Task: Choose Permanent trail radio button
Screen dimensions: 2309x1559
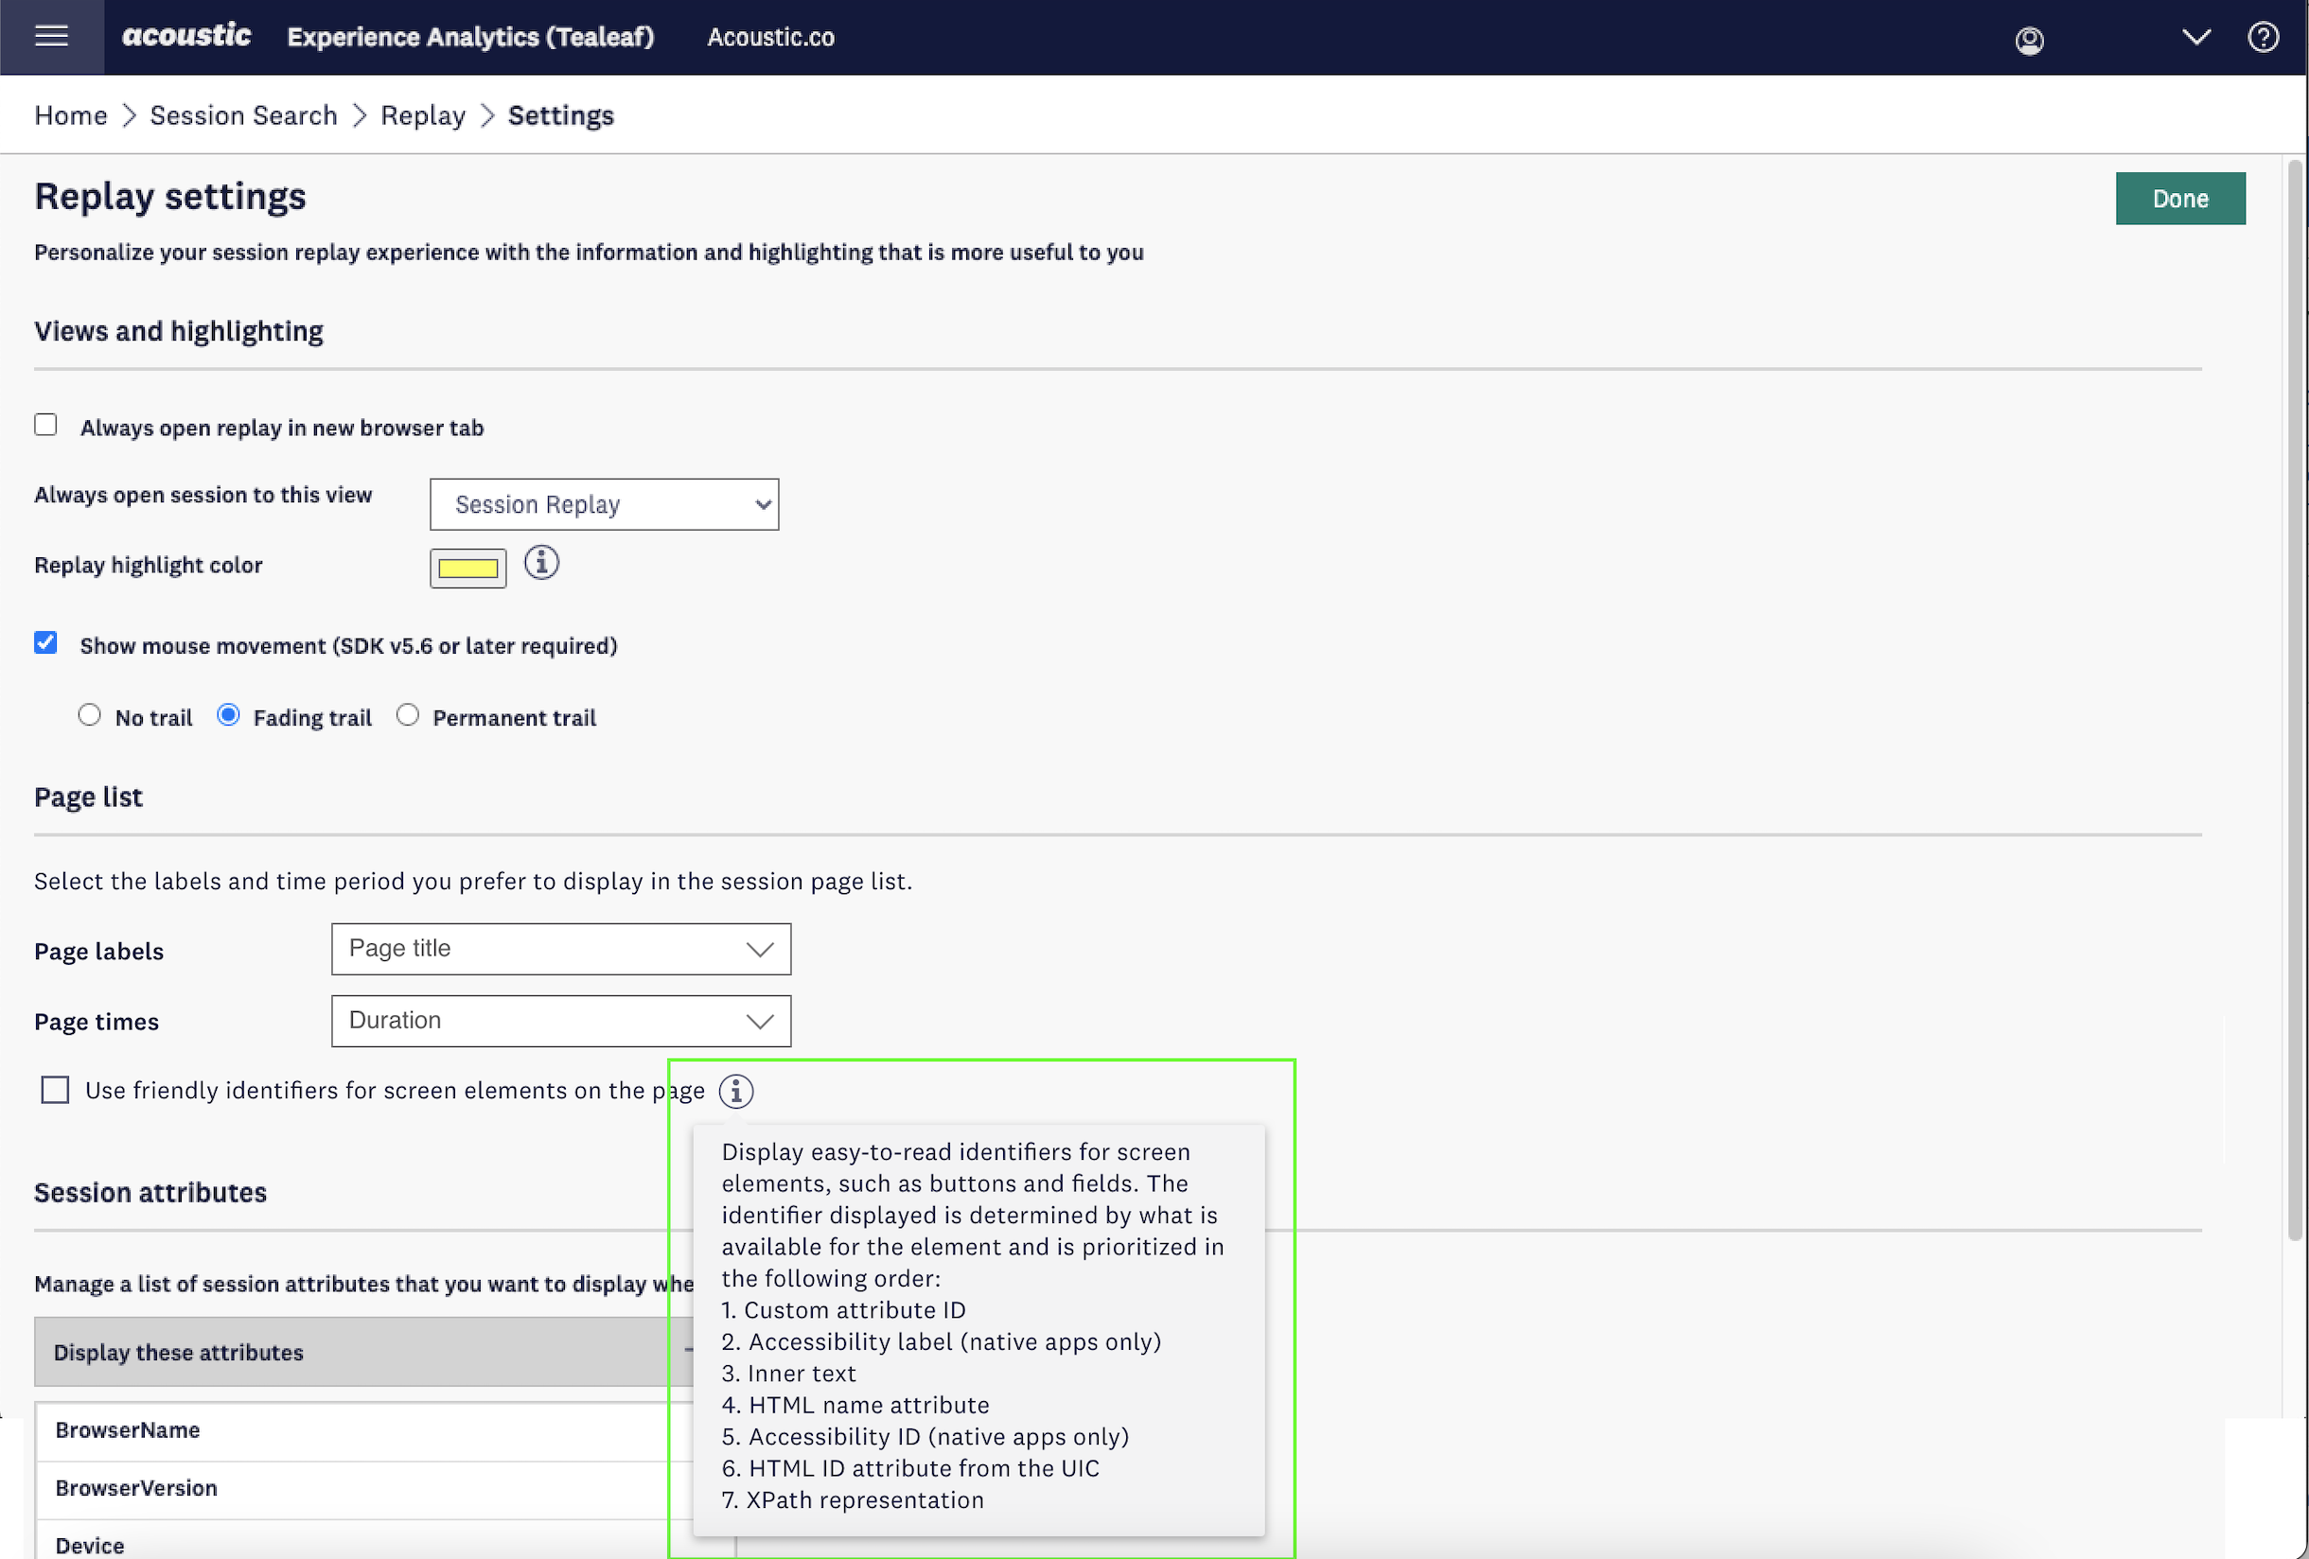Action: point(407,716)
